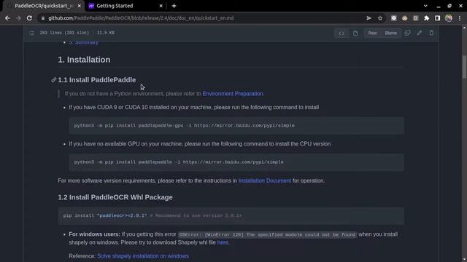Viewport: 467px width, 262px height.
Task: Click the square extension icon before the puzzle icon
Action: [x=415, y=18]
